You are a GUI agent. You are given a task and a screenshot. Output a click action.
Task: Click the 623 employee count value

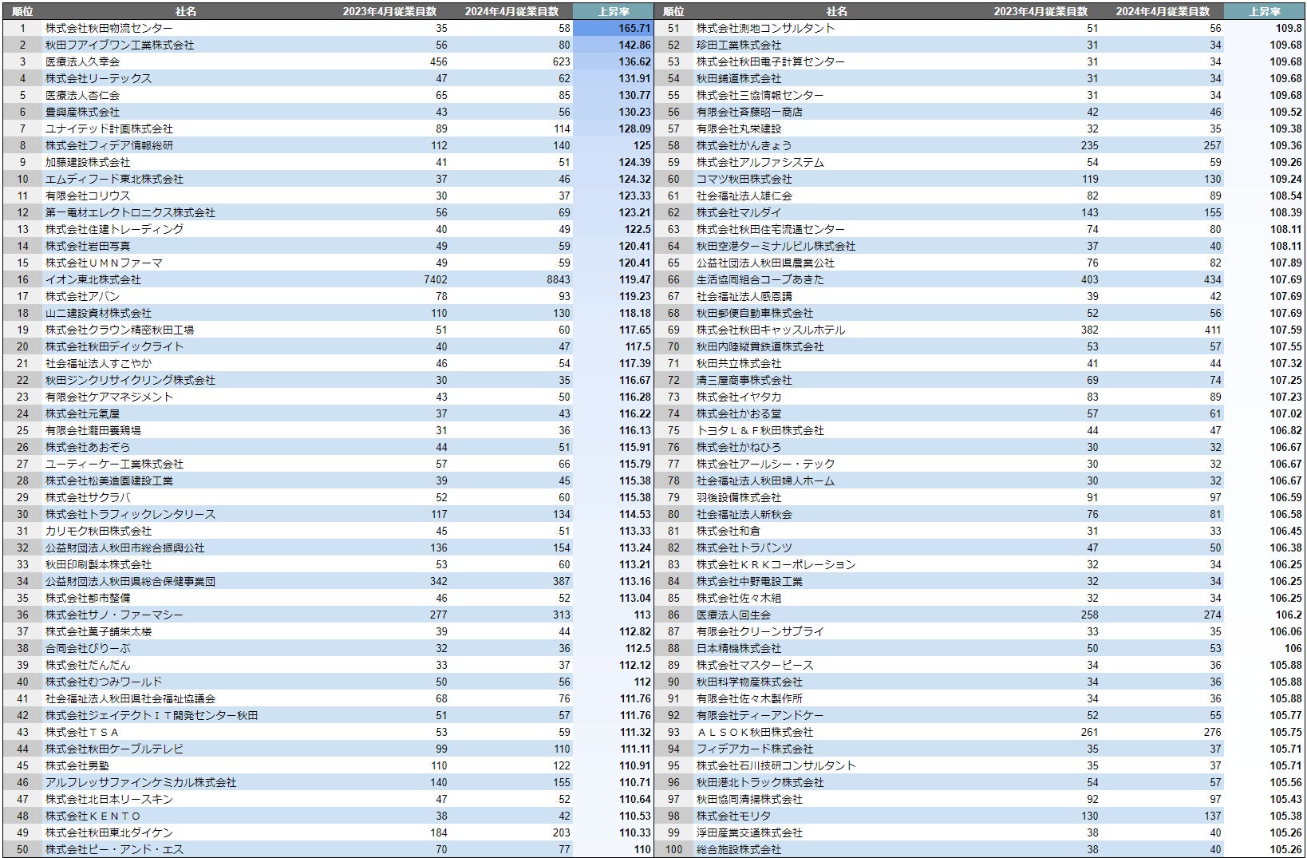point(562,61)
